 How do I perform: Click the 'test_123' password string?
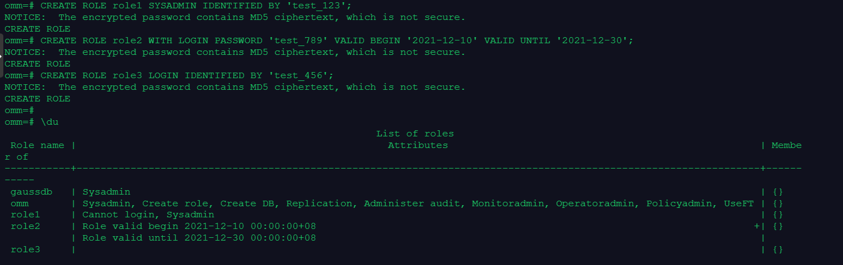point(320,6)
